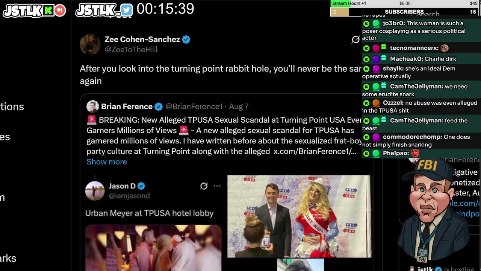Click tecnomanncerx's username in chat
Screen dimensions: 481x271
[x=414, y=48]
